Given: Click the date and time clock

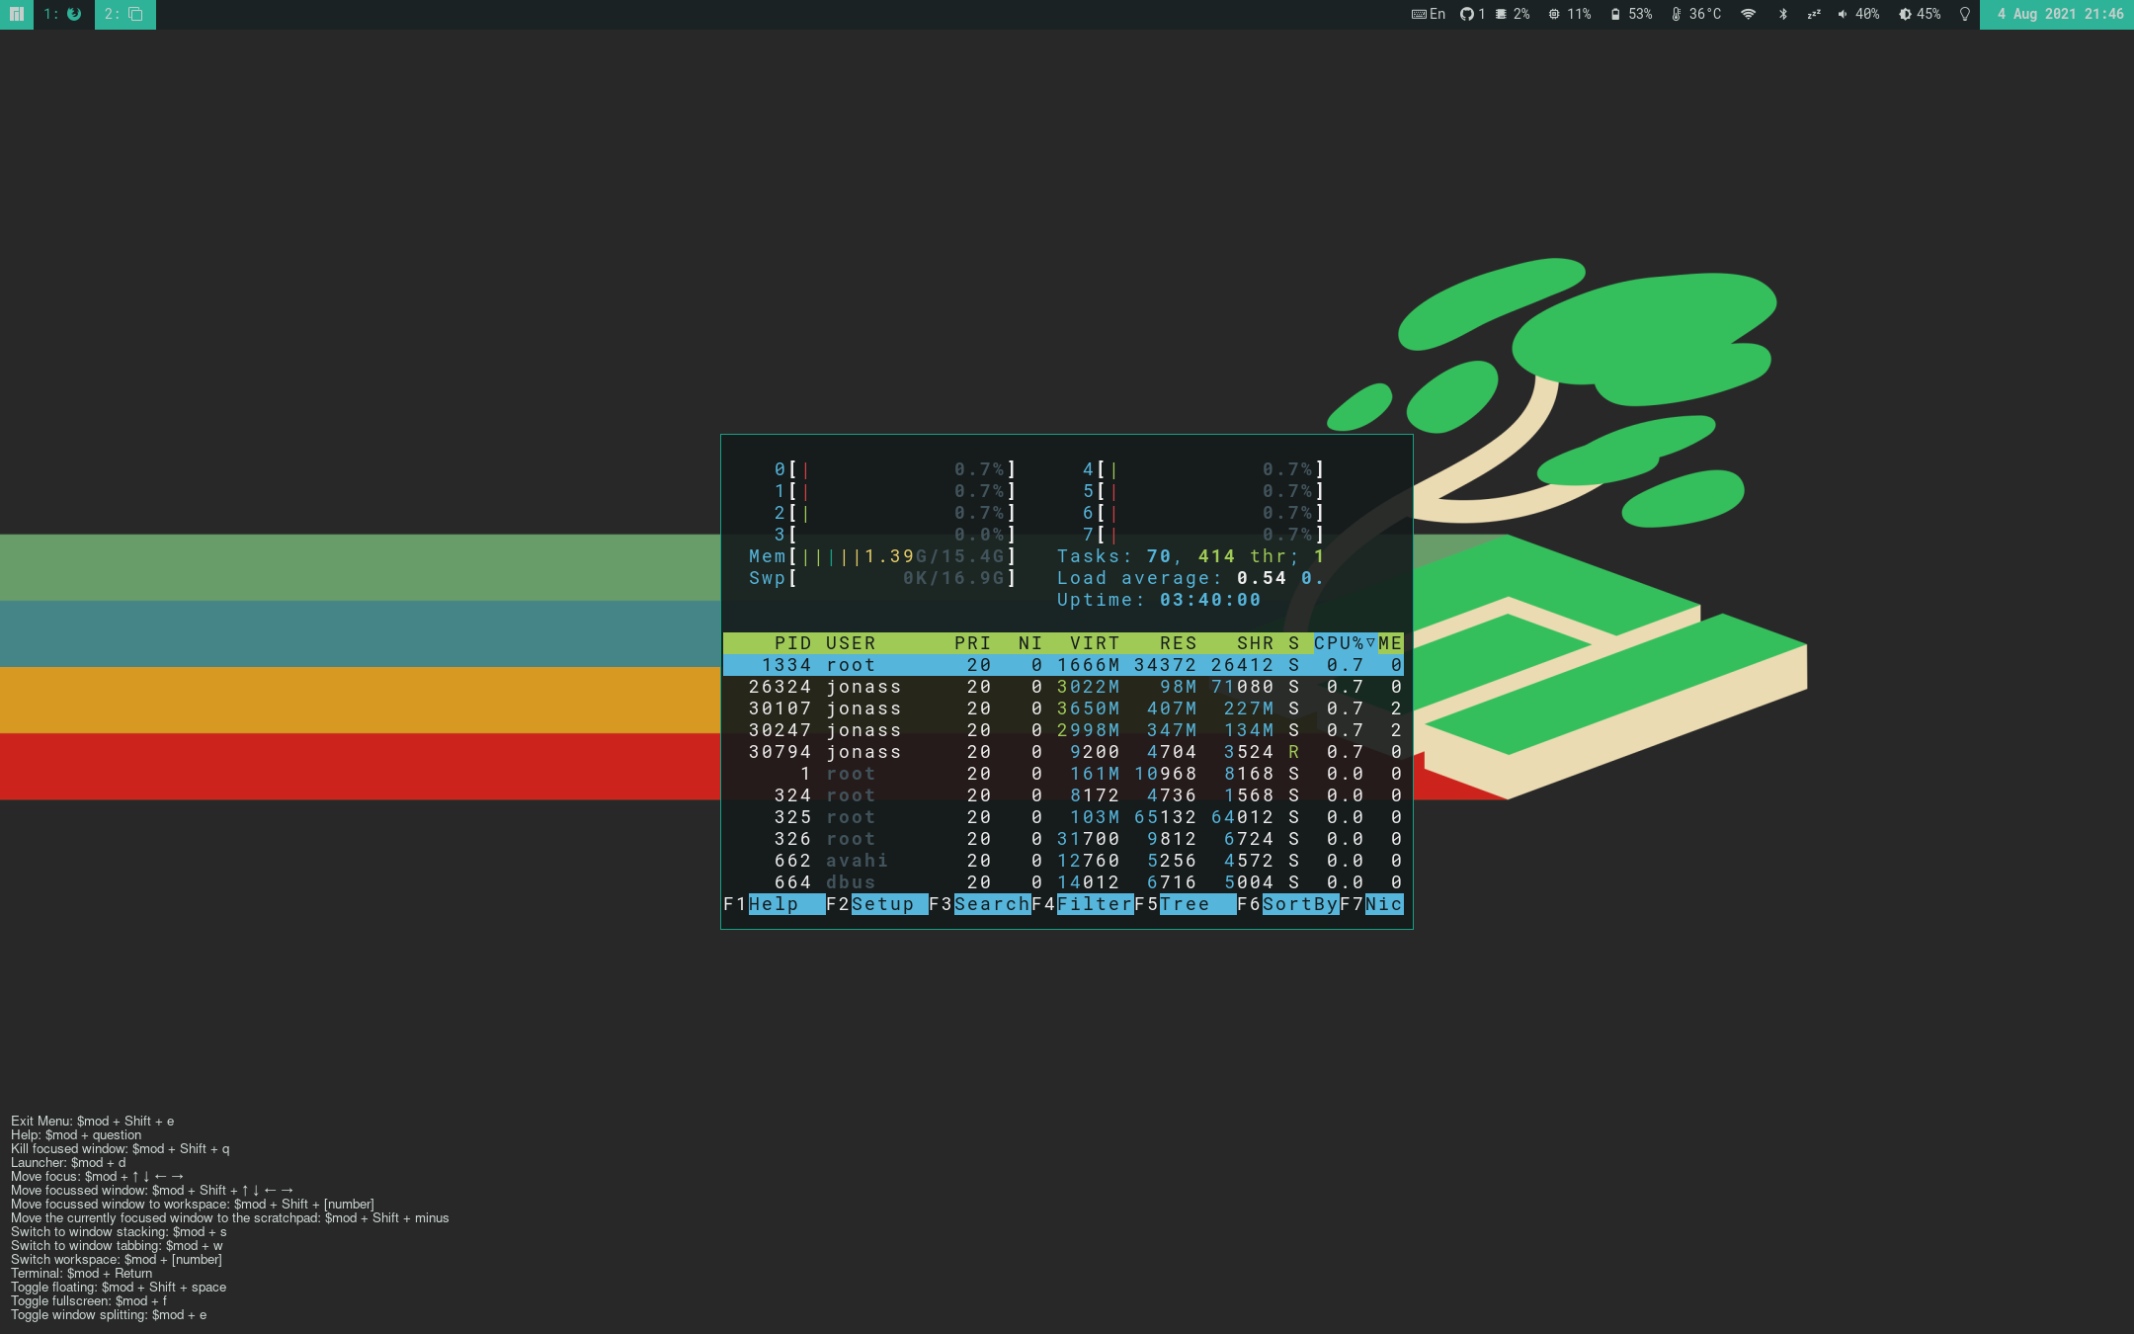Looking at the screenshot, I should (x=2059, y=14).
